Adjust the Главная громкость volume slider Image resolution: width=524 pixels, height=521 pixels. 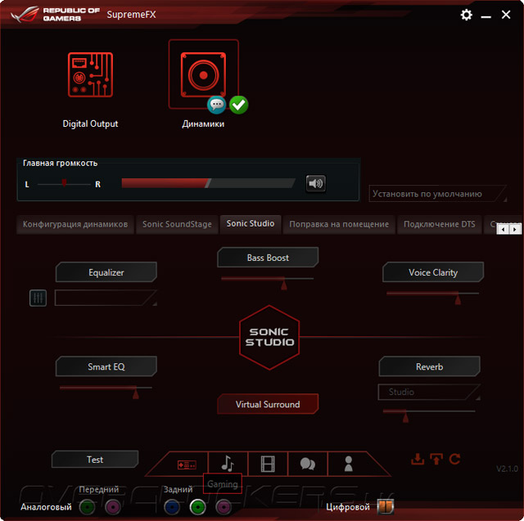coord(209,183)
